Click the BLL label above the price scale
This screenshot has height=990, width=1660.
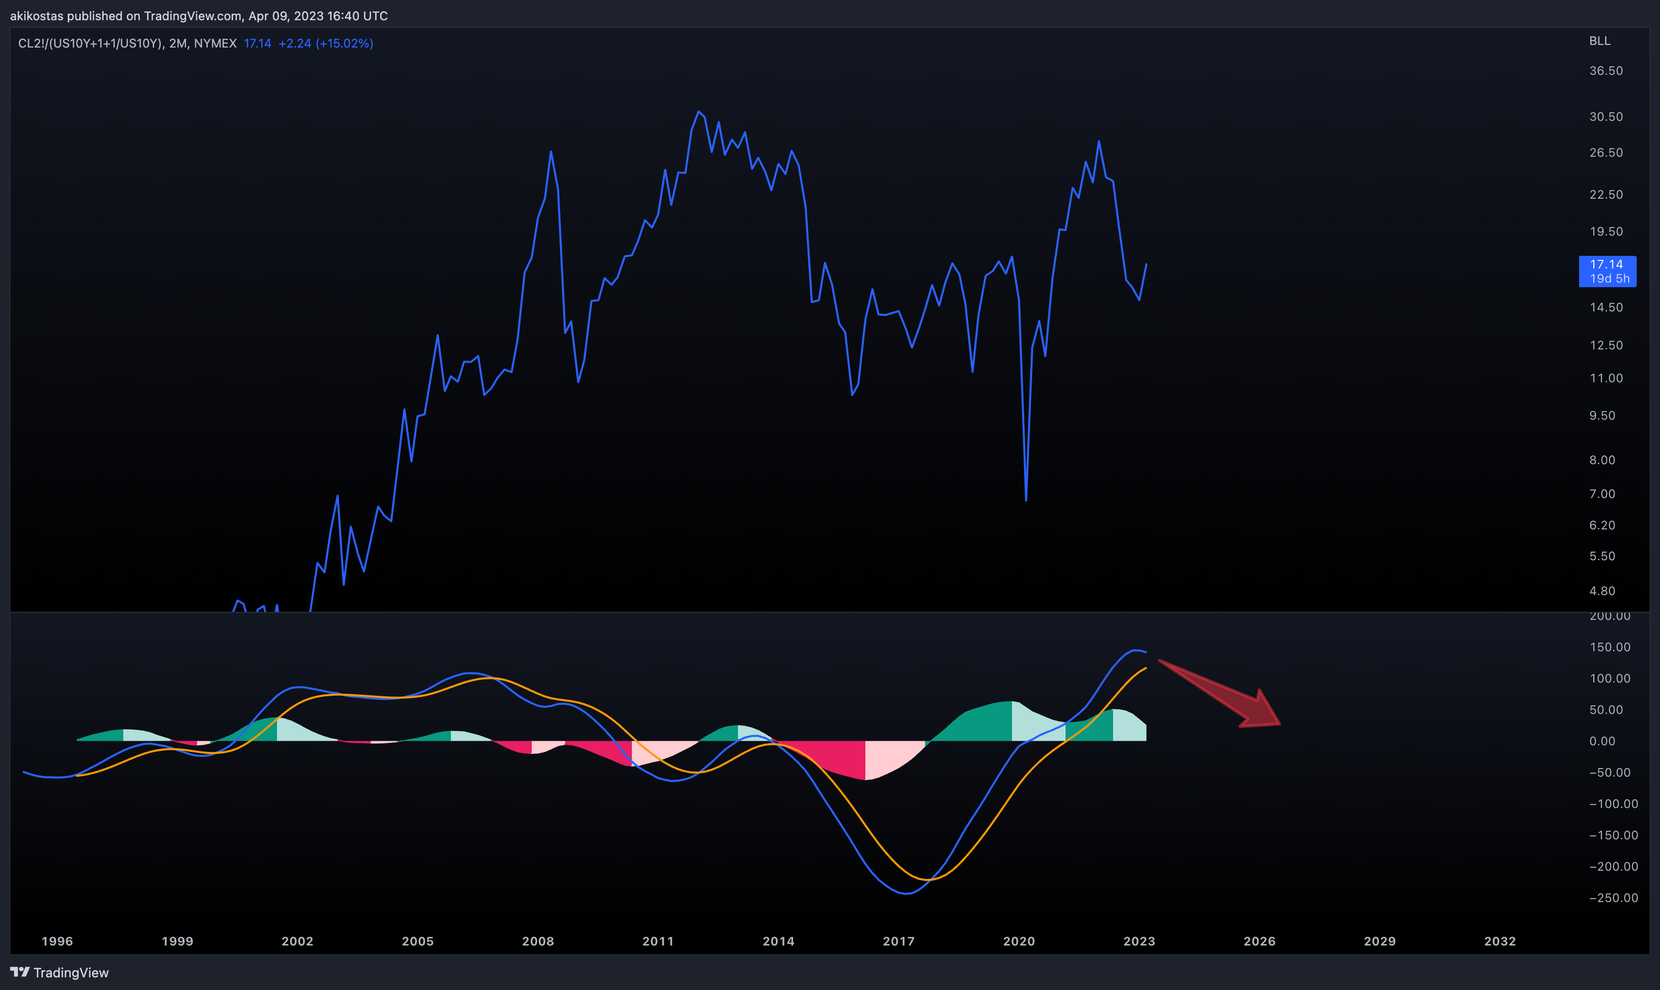[1599, 40]
